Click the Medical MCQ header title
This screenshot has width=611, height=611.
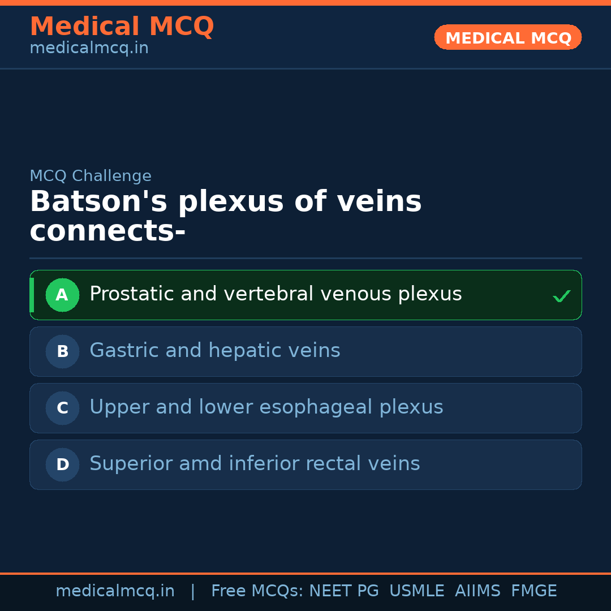(x=122, y=27)
